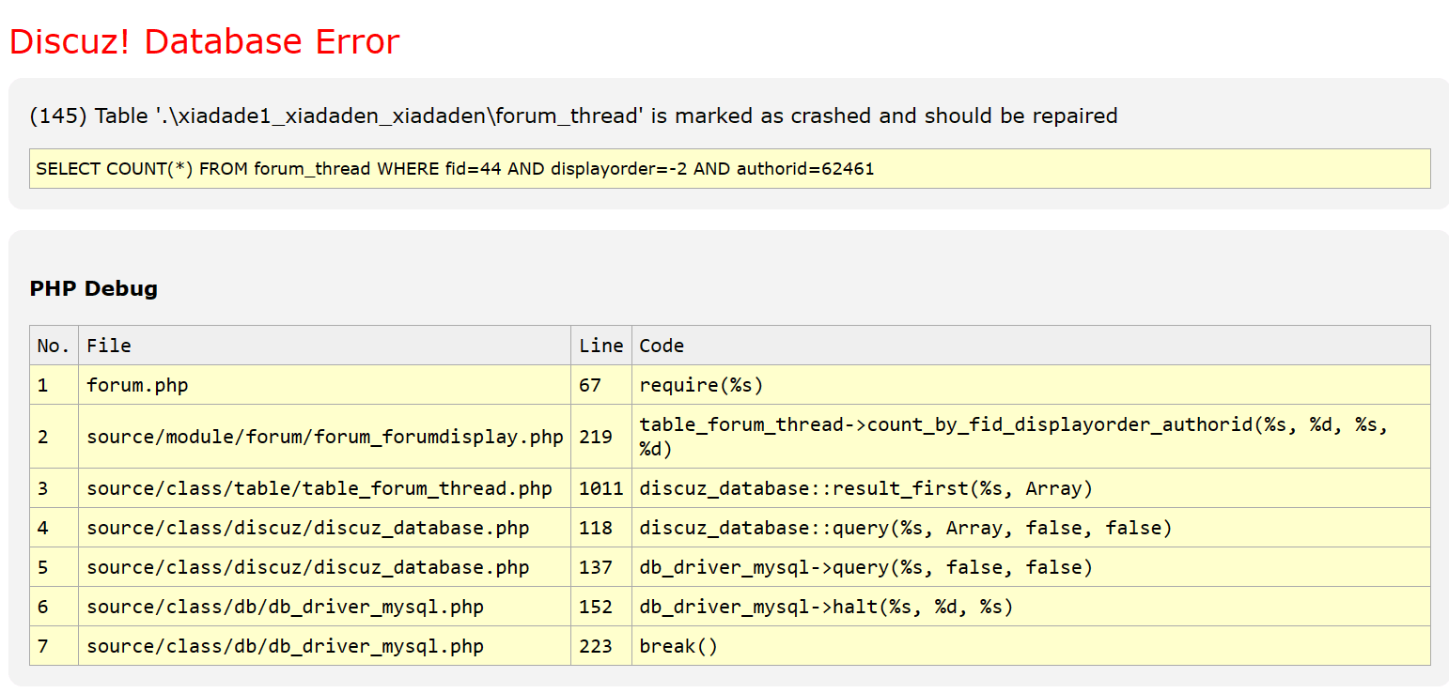Click the db_driver_mysql.php path in row 6

(x=324, y=607)
